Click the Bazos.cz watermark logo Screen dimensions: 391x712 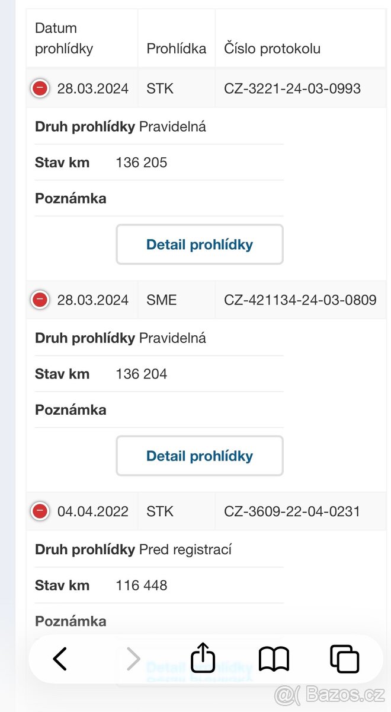point(329,694)
